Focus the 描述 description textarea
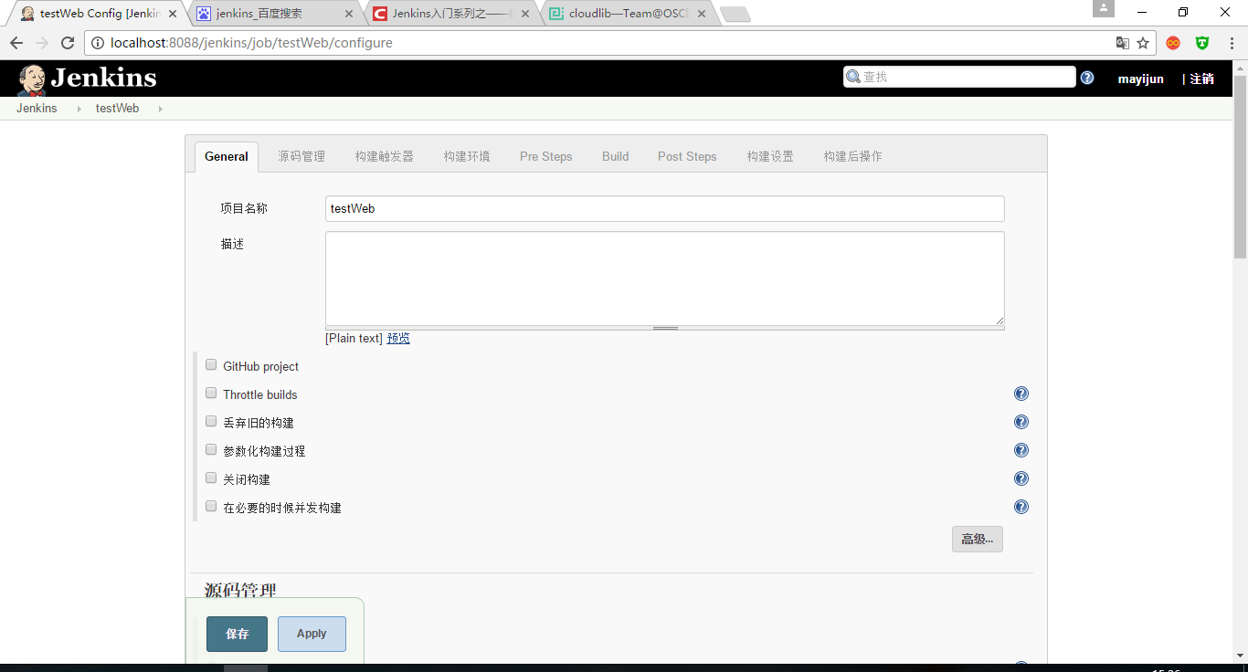 [x=665, y=278]
